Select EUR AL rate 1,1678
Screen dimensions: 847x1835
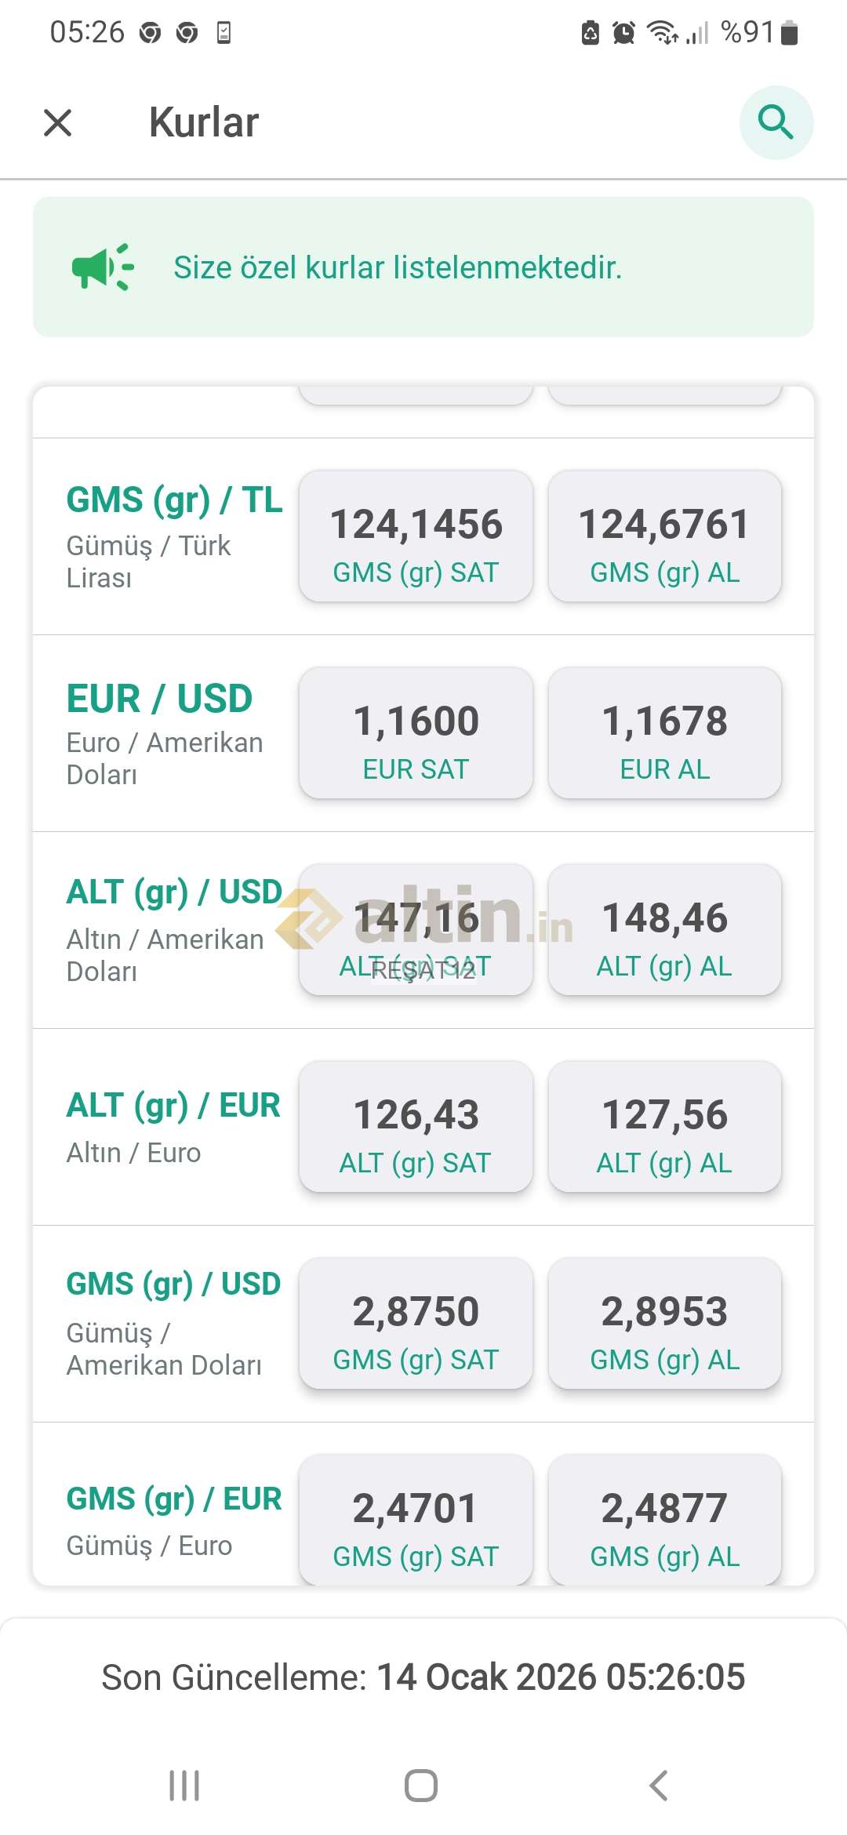664,733
